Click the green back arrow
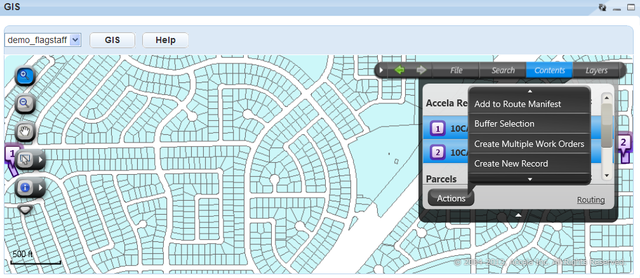This screenshot has height=278, width=640. click(x=399, y=70)
